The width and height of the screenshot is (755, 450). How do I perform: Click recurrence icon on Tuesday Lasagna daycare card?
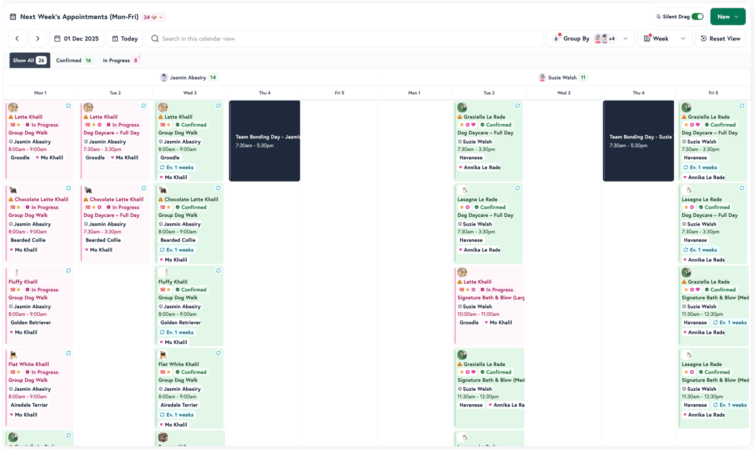[518, 189]
